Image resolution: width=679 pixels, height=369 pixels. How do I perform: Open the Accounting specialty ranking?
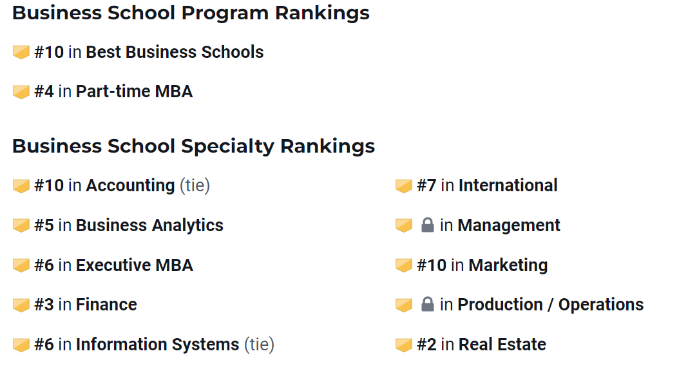pos(130,185)
